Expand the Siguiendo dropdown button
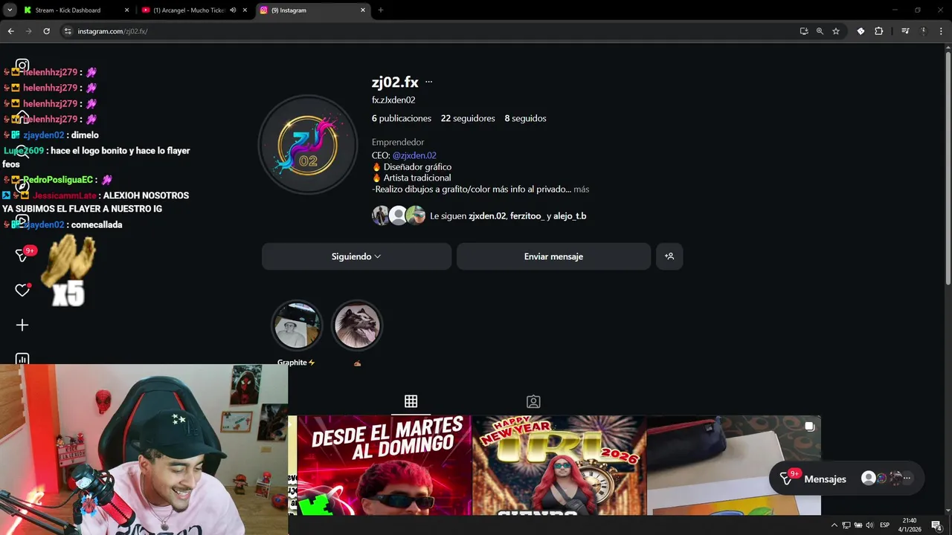Viewport: 952px width, 535px height. click(x=356, y=256)
